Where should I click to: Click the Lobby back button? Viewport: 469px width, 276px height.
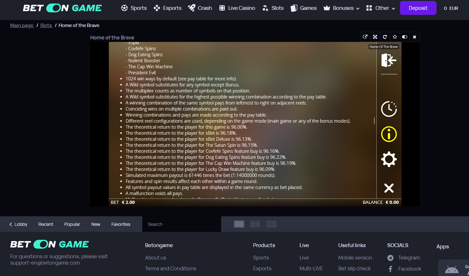pyautogui.click(x=18, y=224)
